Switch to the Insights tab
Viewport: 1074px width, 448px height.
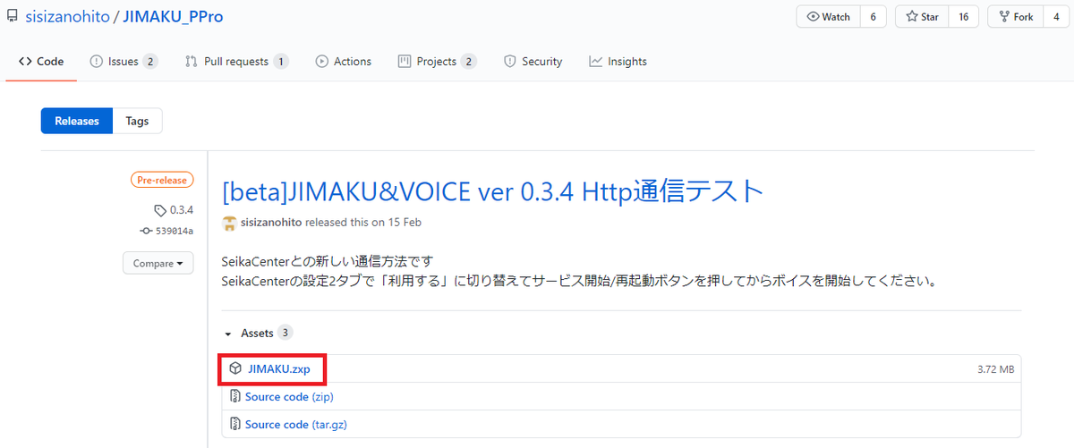tap(618, 62)
